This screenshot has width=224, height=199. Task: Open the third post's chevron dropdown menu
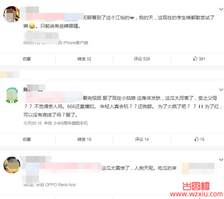point(221,160)
